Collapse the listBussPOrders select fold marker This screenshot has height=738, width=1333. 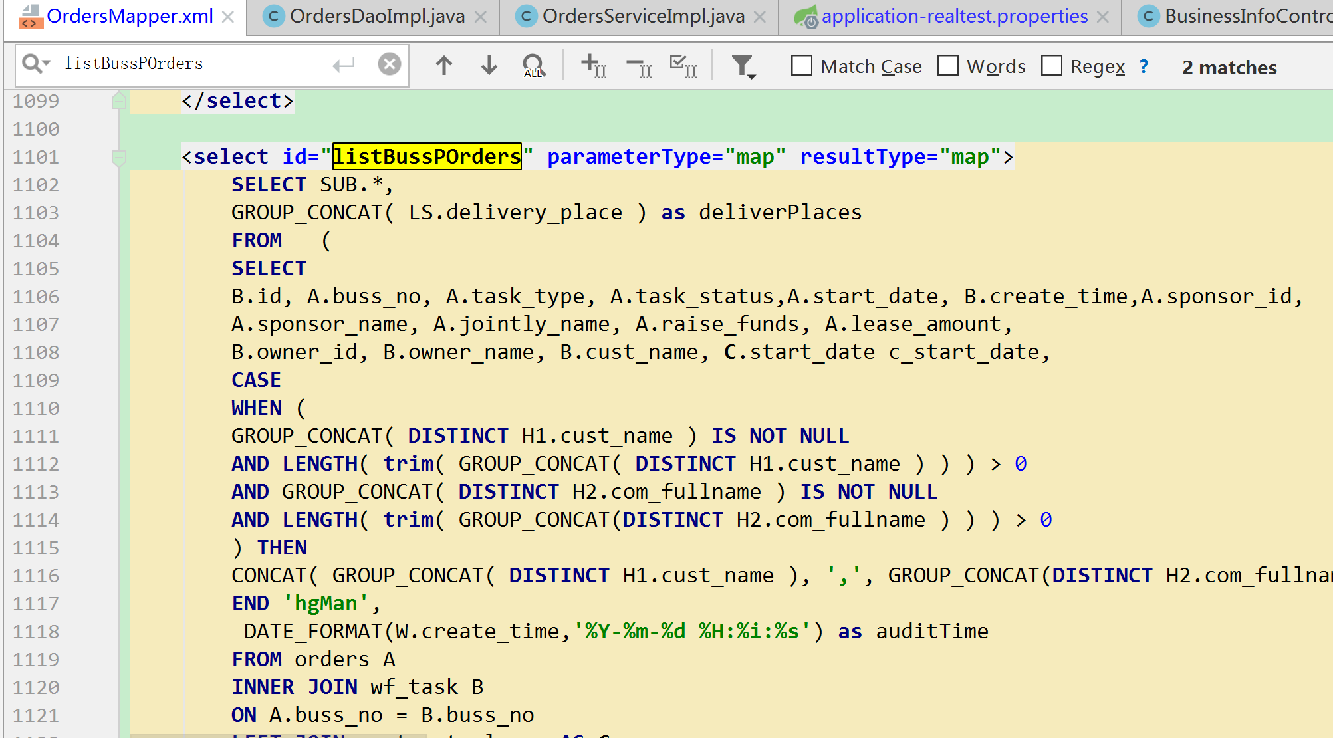point(119,158)
